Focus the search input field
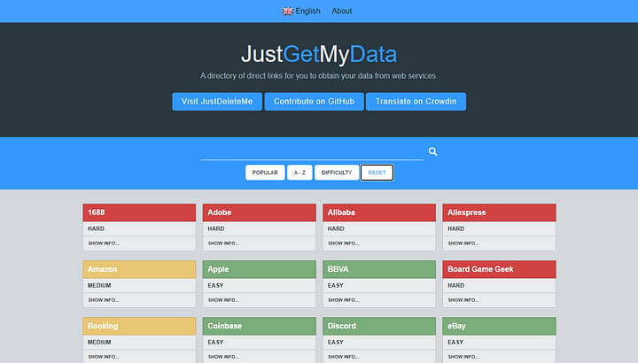638x363 pixels. click(312, 152)
